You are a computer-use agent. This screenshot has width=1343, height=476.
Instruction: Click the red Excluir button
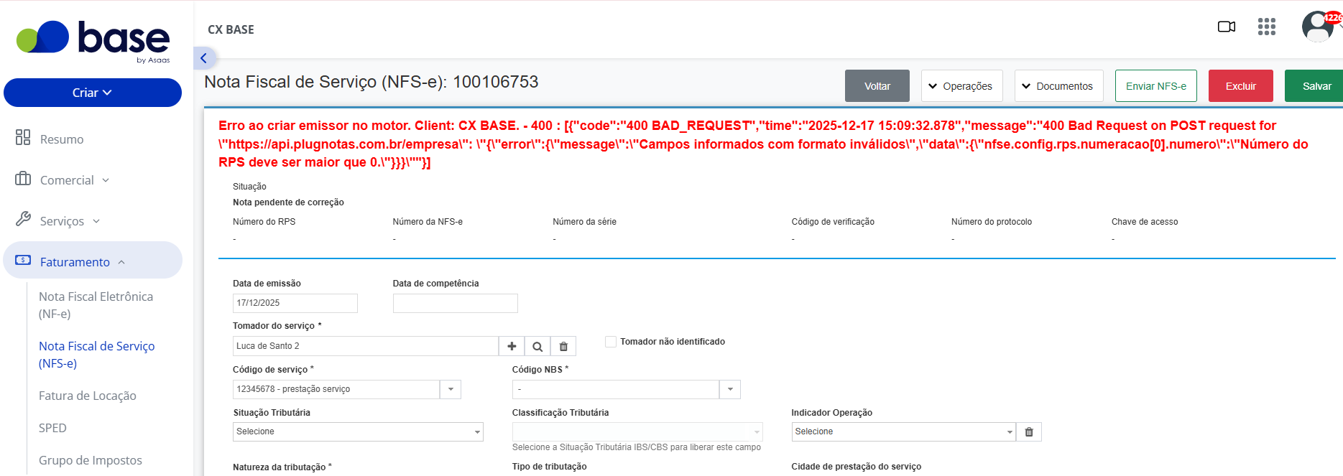click(x=1241, y=86)
